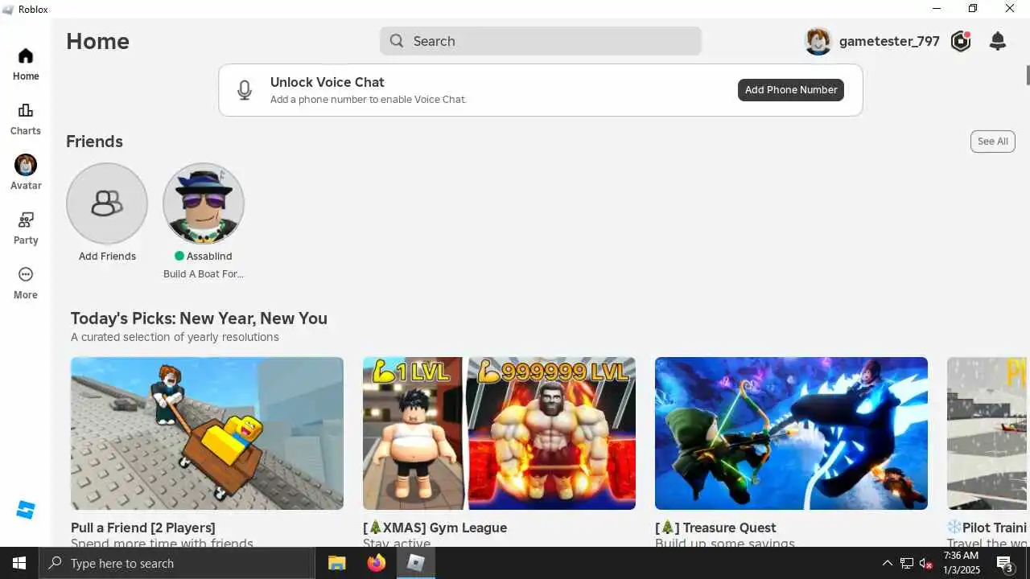Click the network tray icon
The height and width of the screenshot is (579, 1030).
click(907, 563)
